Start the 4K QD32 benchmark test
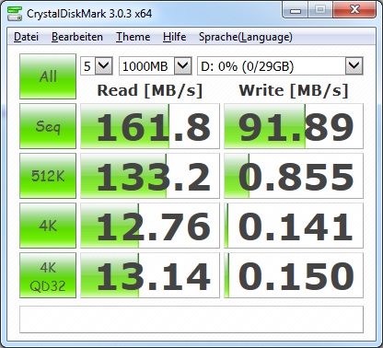 pos(48,275)
